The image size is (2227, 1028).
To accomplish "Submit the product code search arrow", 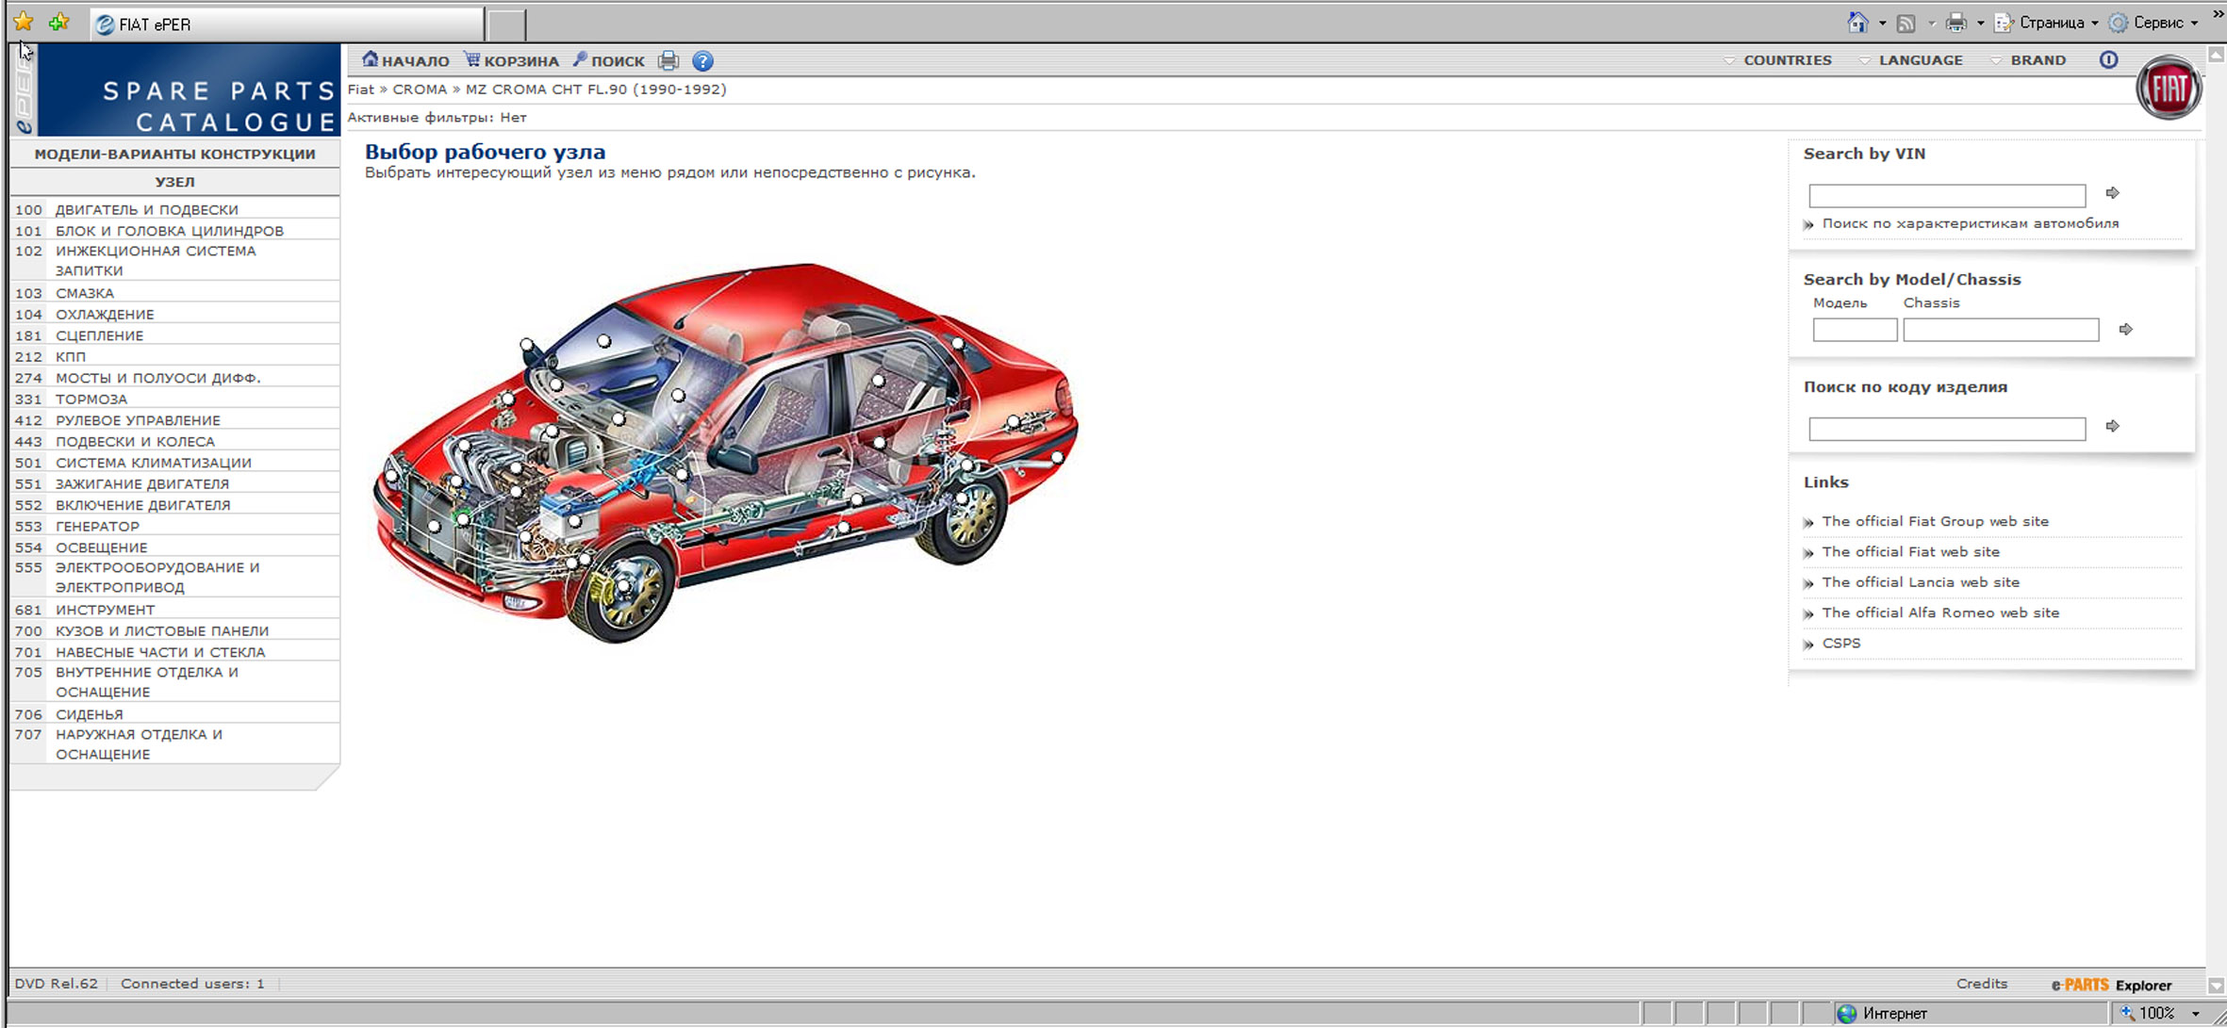I will 2113,427.
